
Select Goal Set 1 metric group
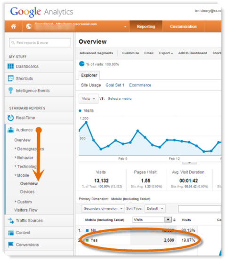click(115, 85)
